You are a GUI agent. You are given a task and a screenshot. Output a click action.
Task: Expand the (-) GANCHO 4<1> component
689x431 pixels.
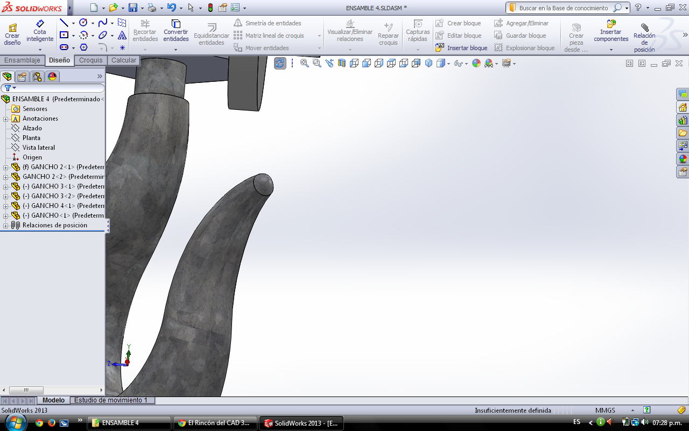(x=6, y=206)
